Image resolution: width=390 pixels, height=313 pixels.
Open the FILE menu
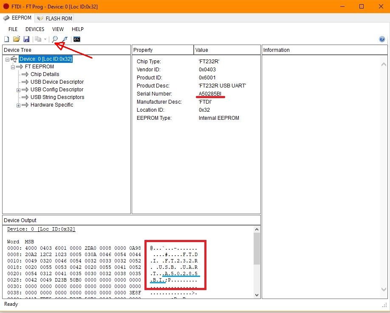(x=13, y=29)
